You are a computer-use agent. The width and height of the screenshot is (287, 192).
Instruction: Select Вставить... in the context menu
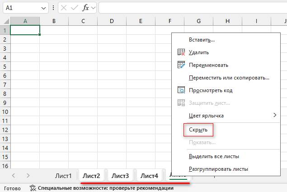point(202,40)
